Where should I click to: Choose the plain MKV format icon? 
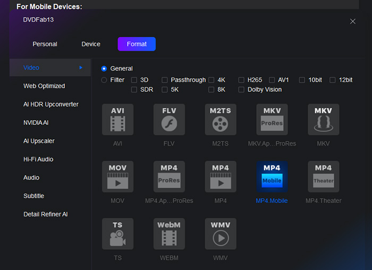pyautogui.click(x=324, y=120)
